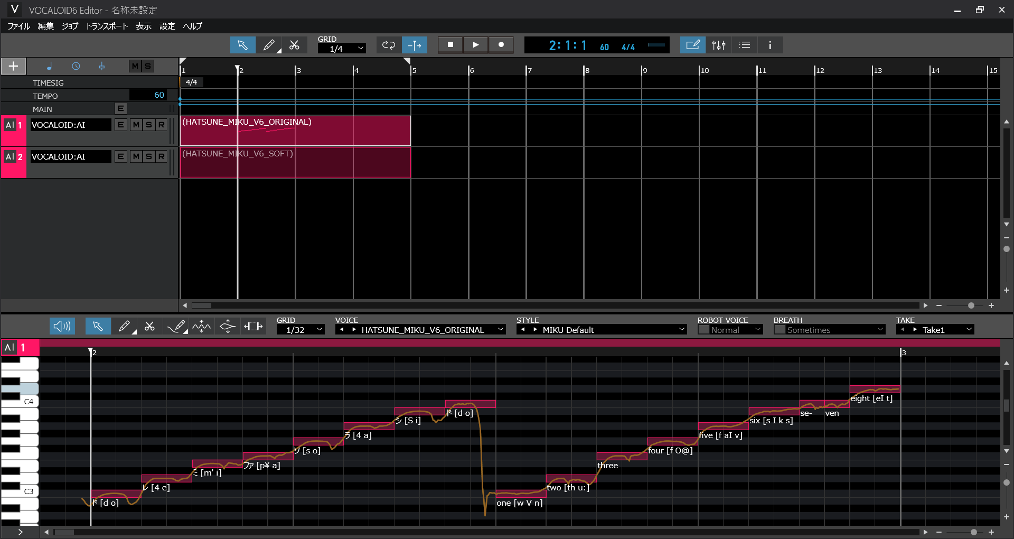Adjust track view vertical zoom slider
This screenshot has width=1014, height=539.
pyautogui.click(x=1007, y=249)
